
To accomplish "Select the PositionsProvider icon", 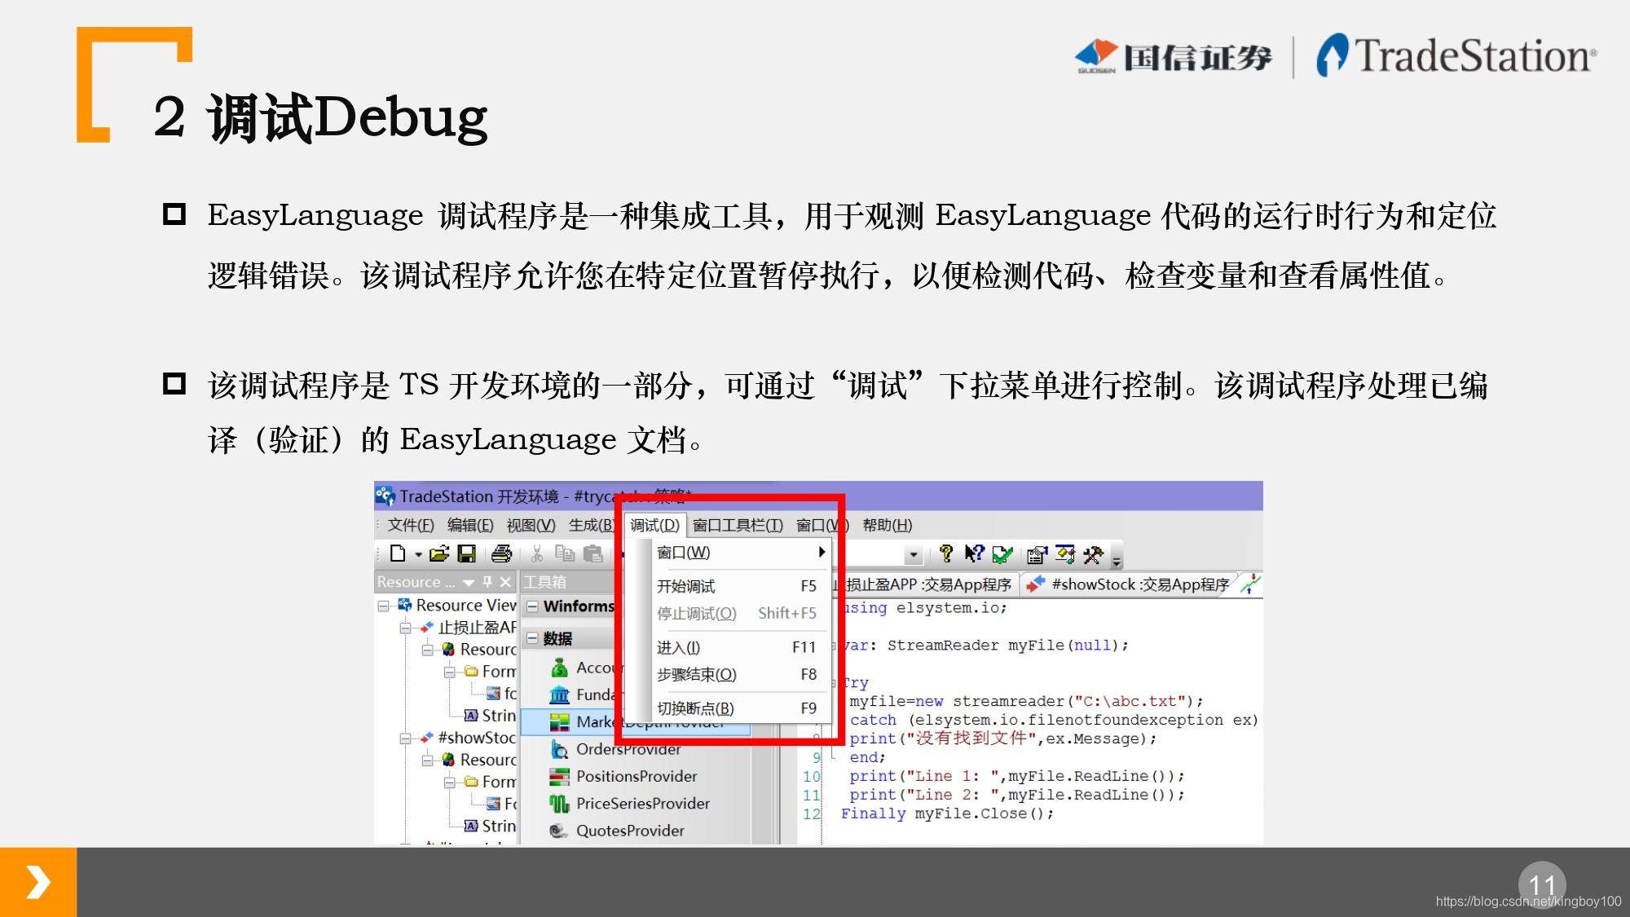I will [x=559, y=777].
